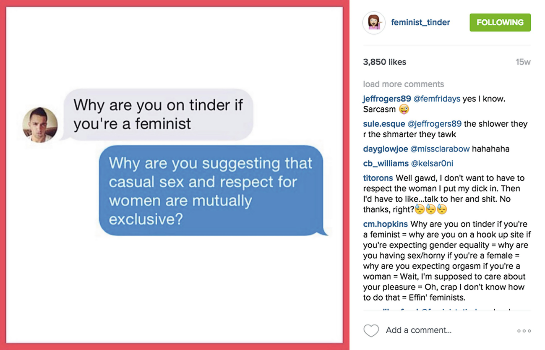Visit titorons' profile

click(378, 178)
